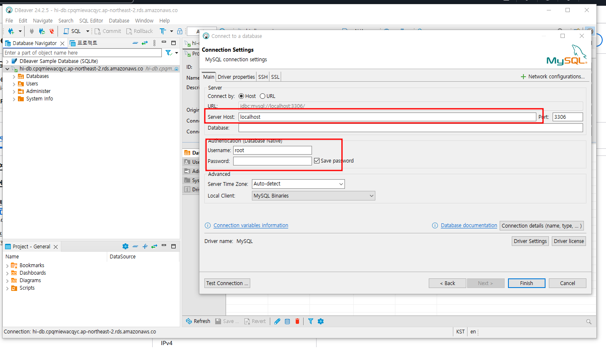Open the File menu

(x=9, y=20)
